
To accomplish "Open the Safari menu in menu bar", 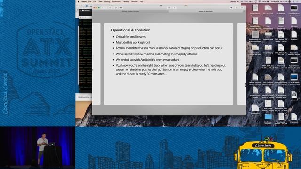I will coord(84,1).
